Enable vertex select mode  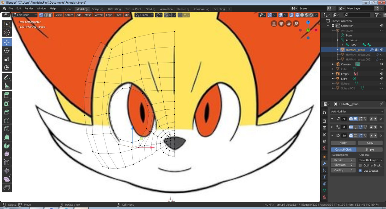tap(41, 15)
